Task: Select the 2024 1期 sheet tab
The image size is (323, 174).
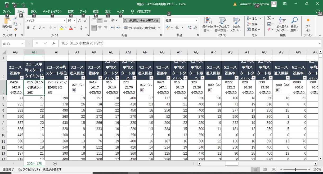Action: (34, 164)
